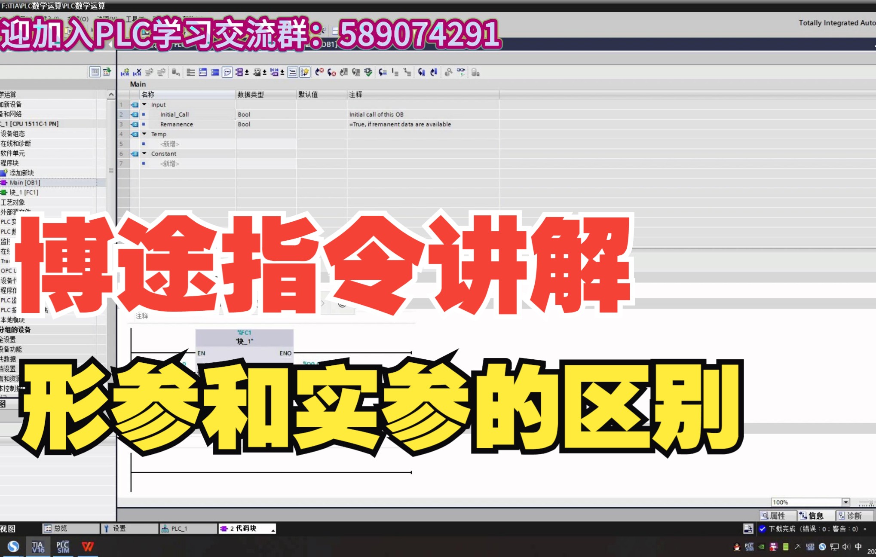Click the 数据类型 column header
Image resolution: width=876 pixels, height=557 pixels.
(x=266, y=95)
